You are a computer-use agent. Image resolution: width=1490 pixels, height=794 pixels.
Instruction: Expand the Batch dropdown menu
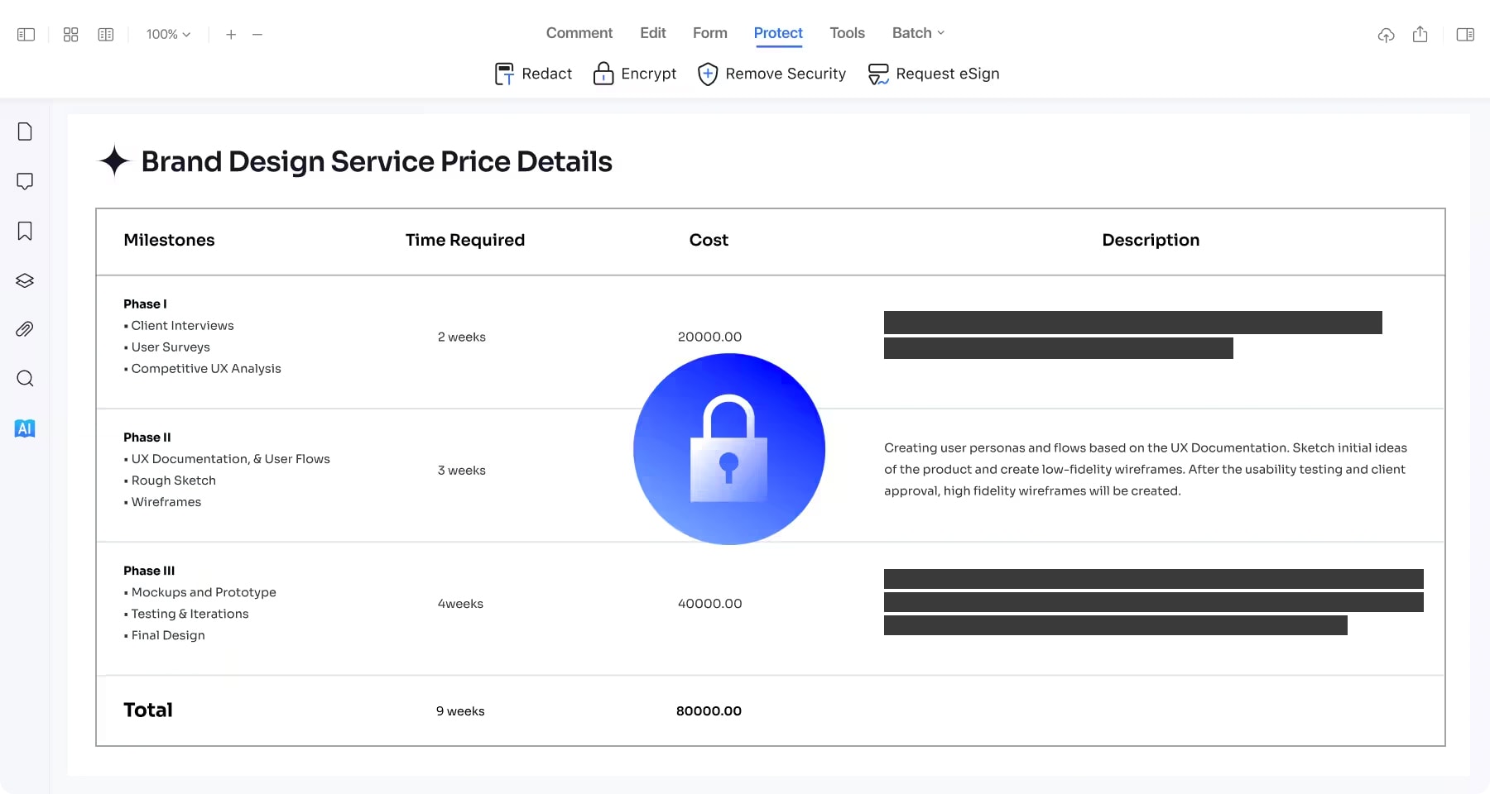(x=918, y=33)
